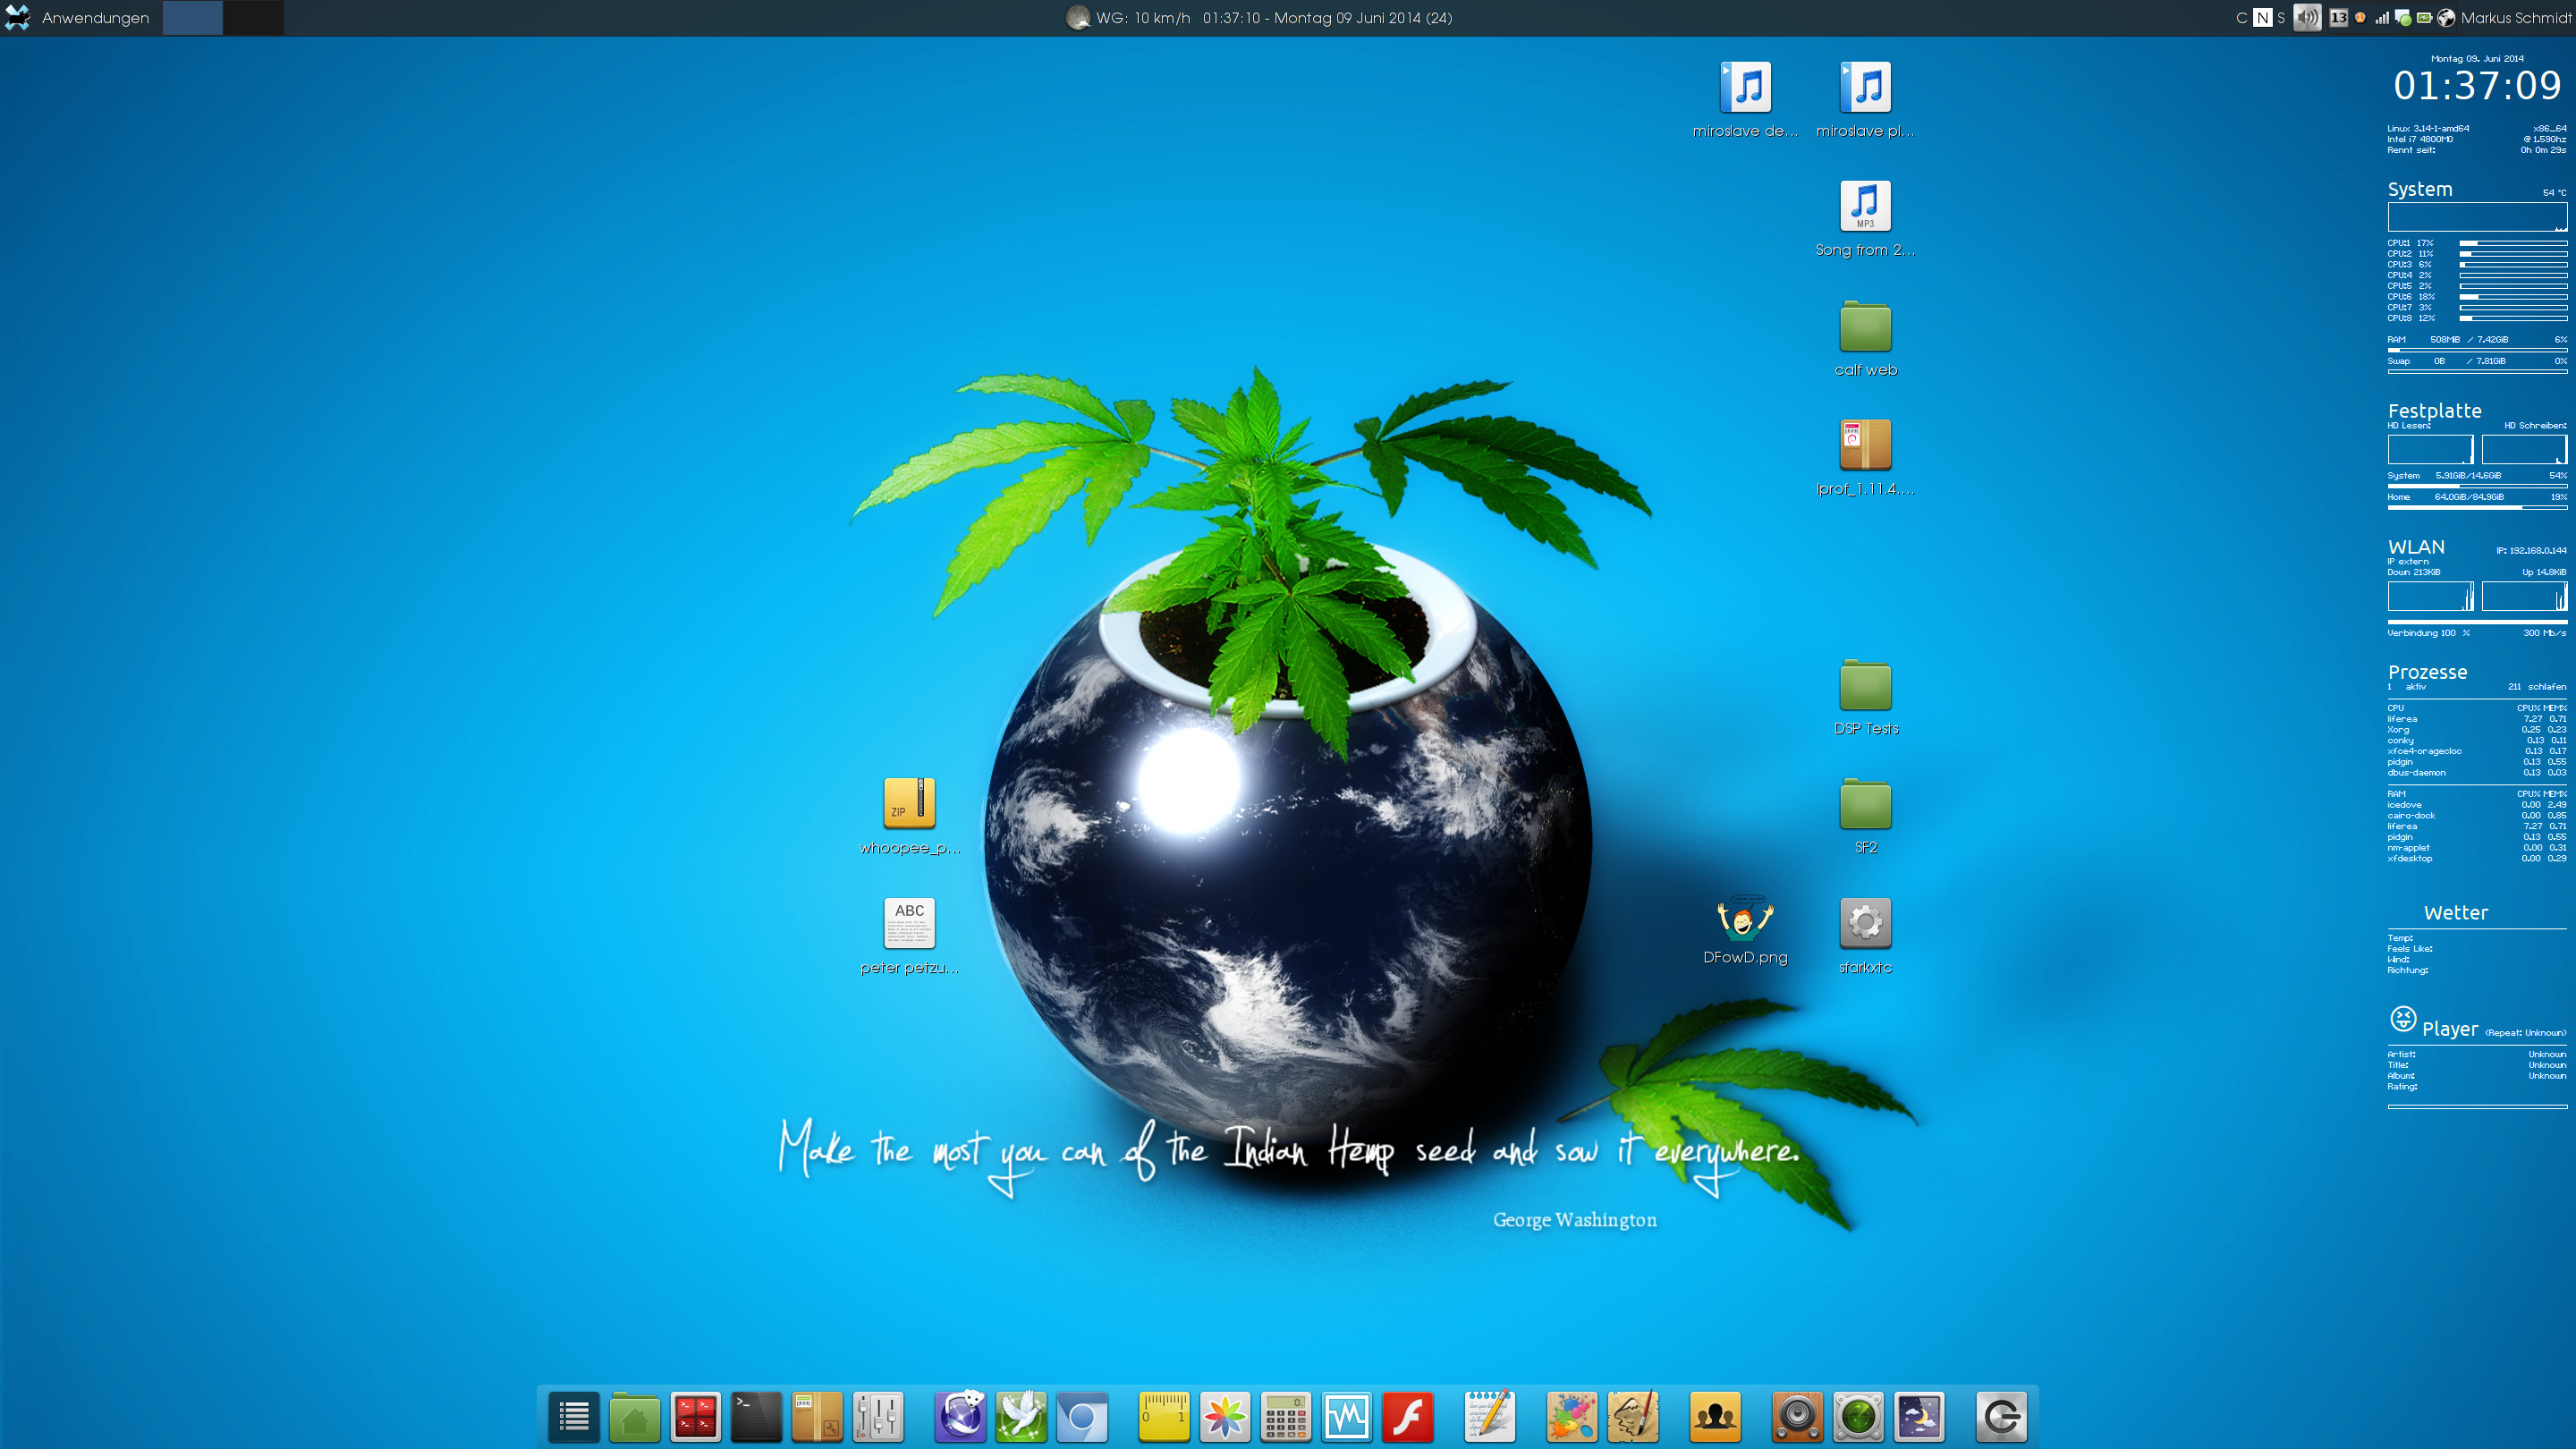The height and width of the screenshot is (1449, 2576).
Task: Open the terminal from the dock
Action: click(756, 1416)
